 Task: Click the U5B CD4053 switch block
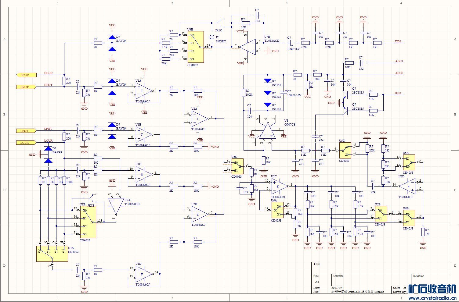click(x=381, y=214)
